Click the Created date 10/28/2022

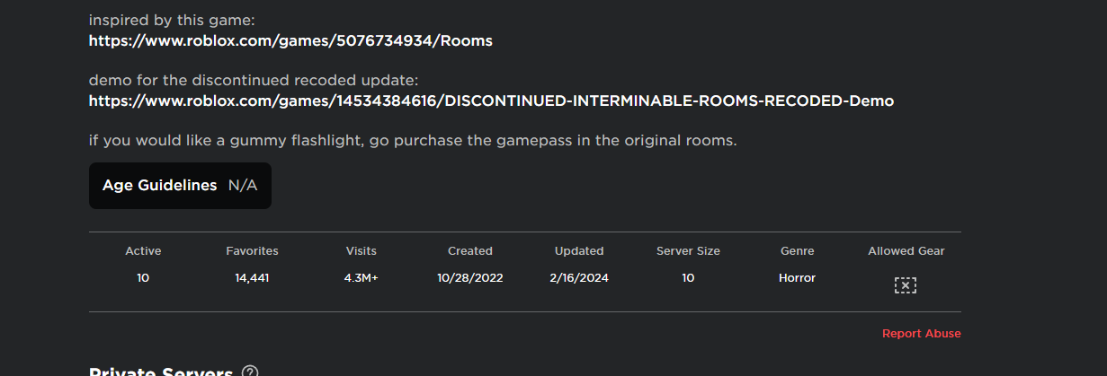(x=470, y=278)
